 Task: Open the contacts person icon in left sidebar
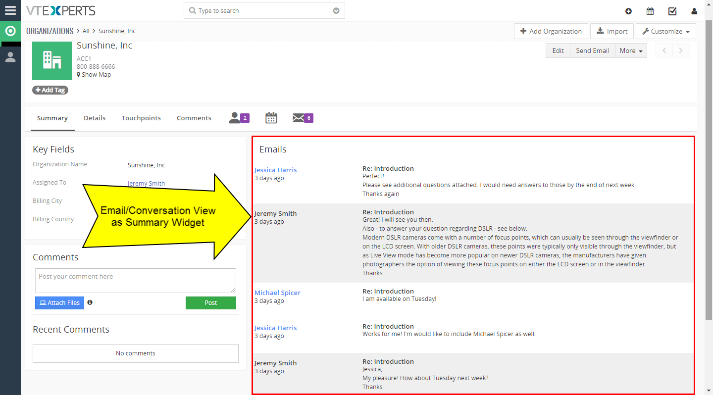[x=10, y=56]
